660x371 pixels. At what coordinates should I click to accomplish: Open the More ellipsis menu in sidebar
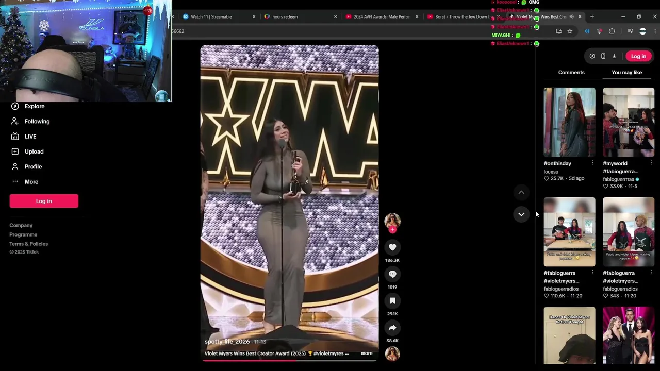15,181
